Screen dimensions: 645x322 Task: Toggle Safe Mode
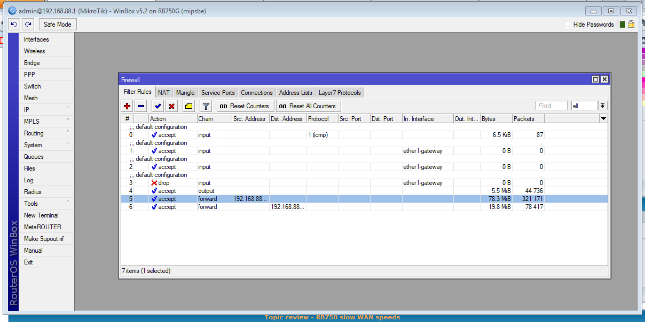click(x=57, y=24)
